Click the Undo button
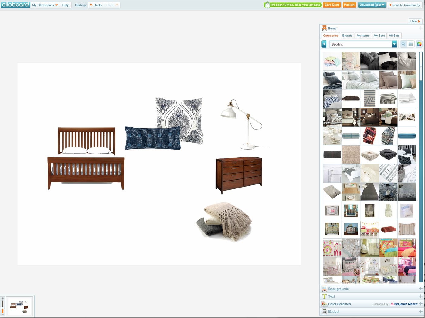 [x=96, y=5]
